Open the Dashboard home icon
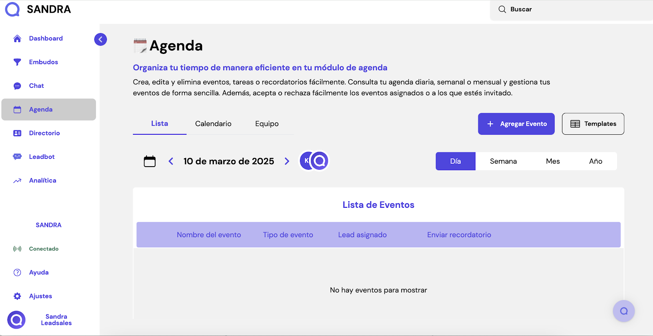This screenshot has height=336, width=653. 17,38
